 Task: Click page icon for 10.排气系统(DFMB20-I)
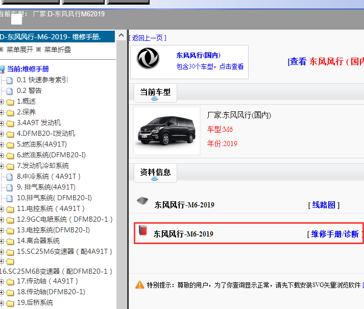click(10, 198)
